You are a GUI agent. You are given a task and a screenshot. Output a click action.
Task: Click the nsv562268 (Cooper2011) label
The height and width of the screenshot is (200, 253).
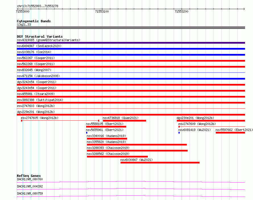[x=36, y=64]
